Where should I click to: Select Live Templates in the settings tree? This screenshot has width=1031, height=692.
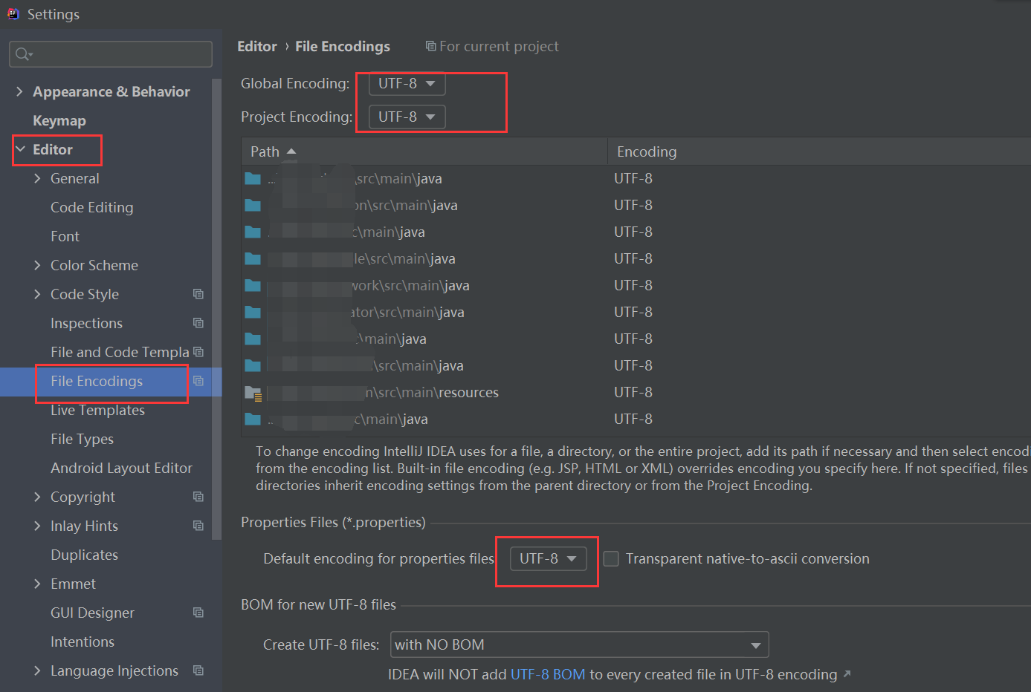97,409
